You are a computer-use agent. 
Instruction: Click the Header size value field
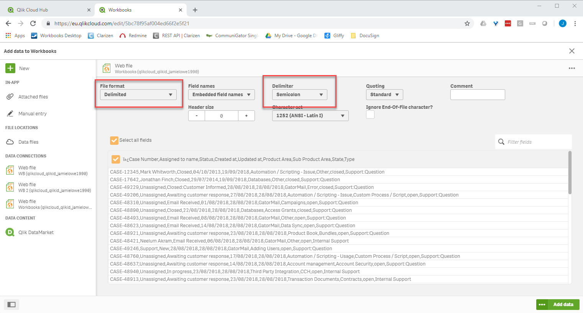(x=222, y=116)
